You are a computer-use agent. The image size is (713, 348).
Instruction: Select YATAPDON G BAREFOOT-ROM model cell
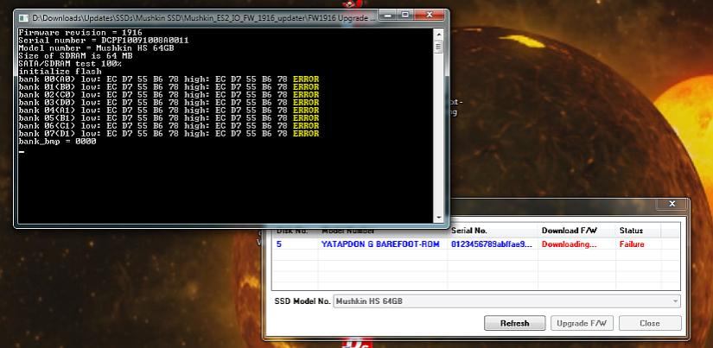tap(380, 244)
